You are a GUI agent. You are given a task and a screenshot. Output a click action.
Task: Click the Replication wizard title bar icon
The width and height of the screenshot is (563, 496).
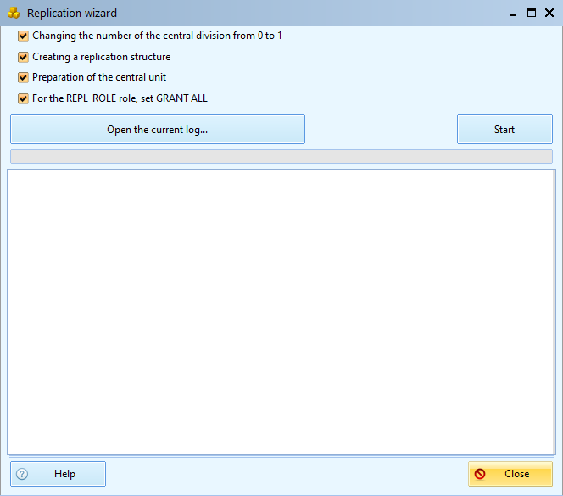coord(14,13)
